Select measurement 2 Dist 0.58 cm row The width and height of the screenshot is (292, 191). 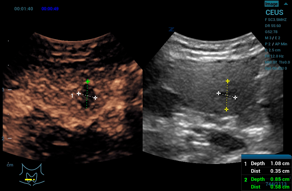266,187
